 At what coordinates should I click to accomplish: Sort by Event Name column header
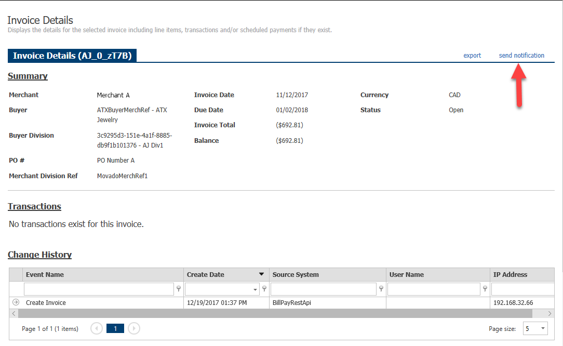click(45, 274)
